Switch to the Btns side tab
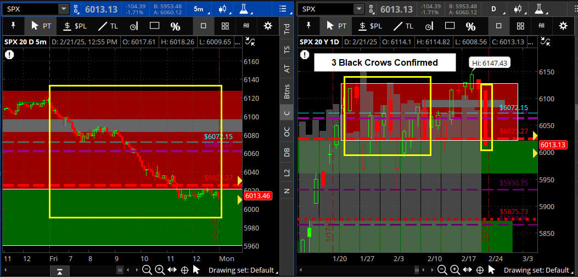 287,90
